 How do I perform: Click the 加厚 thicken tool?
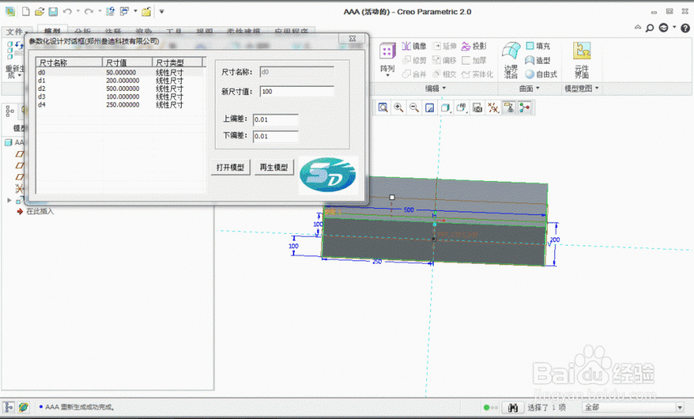[473, 60]
